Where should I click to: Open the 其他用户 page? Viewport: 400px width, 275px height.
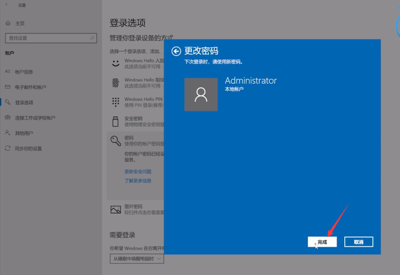24,133
